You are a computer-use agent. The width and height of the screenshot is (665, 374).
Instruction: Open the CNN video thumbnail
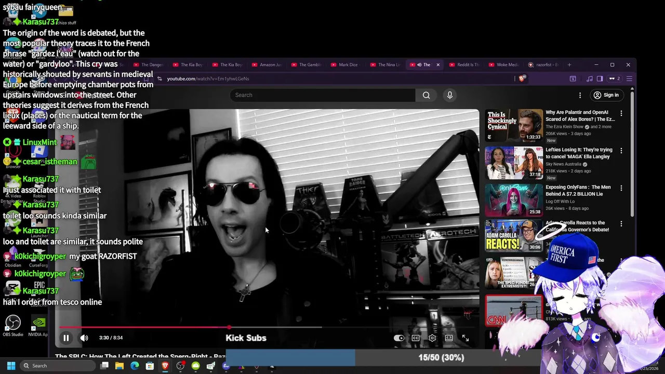point(514,310)
